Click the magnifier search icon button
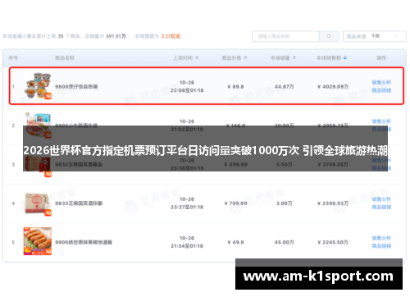 click(x=329, y=36)
